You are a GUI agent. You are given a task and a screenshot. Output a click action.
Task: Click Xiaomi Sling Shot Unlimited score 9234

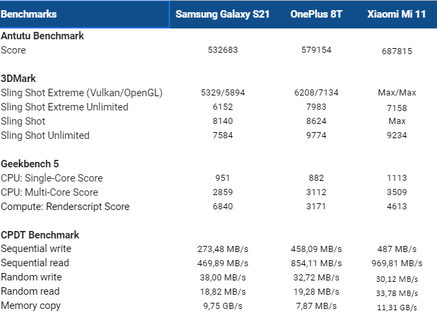397,135
